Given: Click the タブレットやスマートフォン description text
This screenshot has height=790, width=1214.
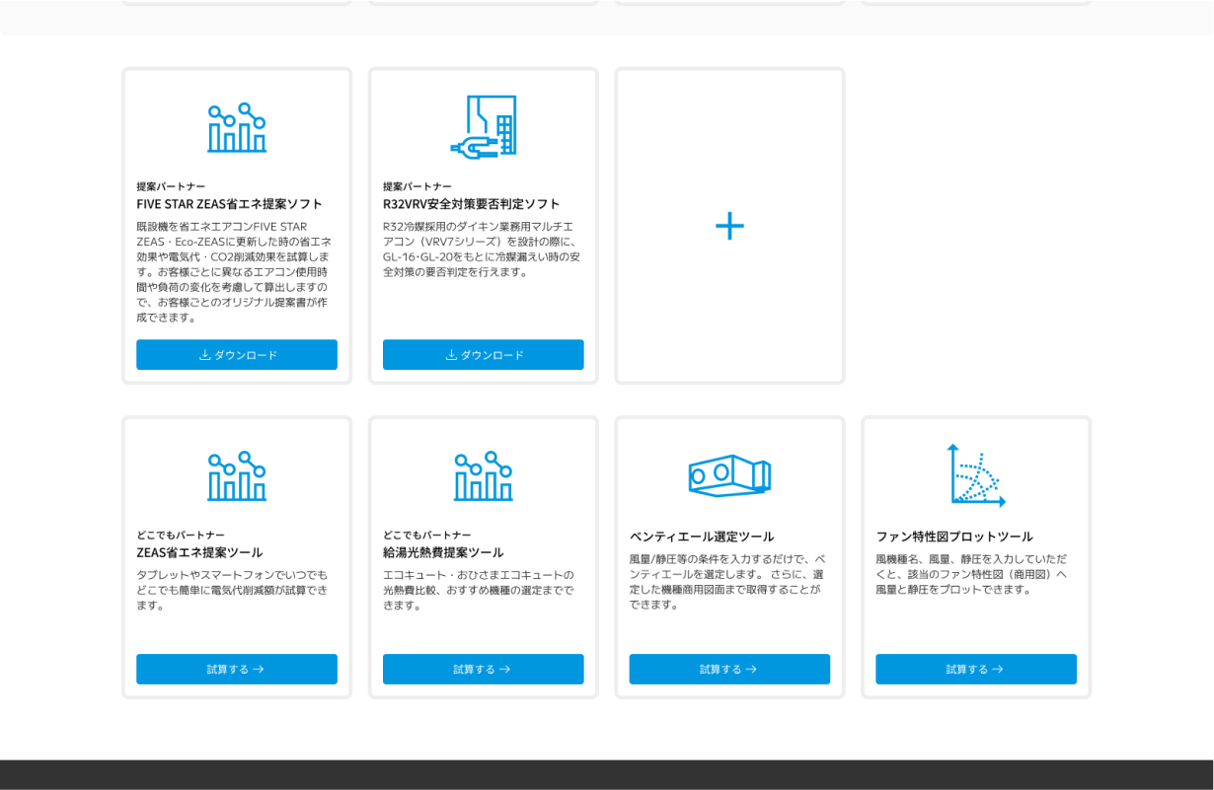Looking at the screenshot, I should [233, 590].
